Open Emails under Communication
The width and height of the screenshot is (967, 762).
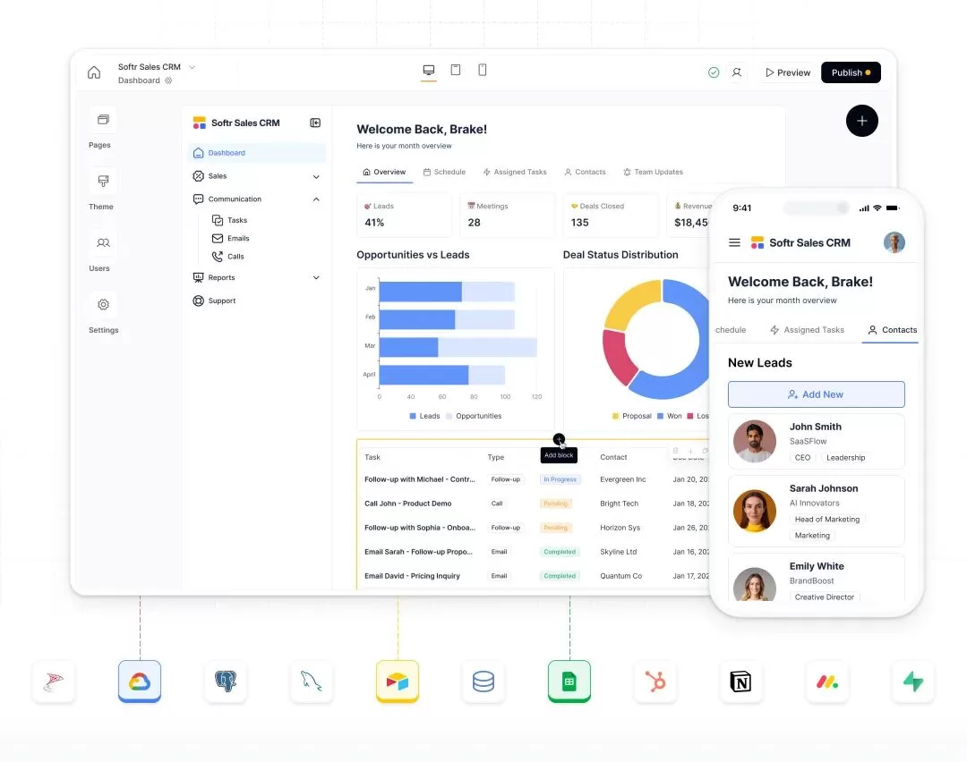point(231,239)
